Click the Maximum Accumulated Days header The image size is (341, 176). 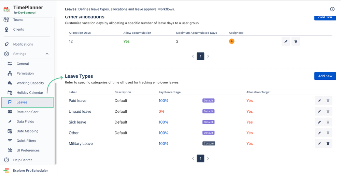click(x=197, y=33)
